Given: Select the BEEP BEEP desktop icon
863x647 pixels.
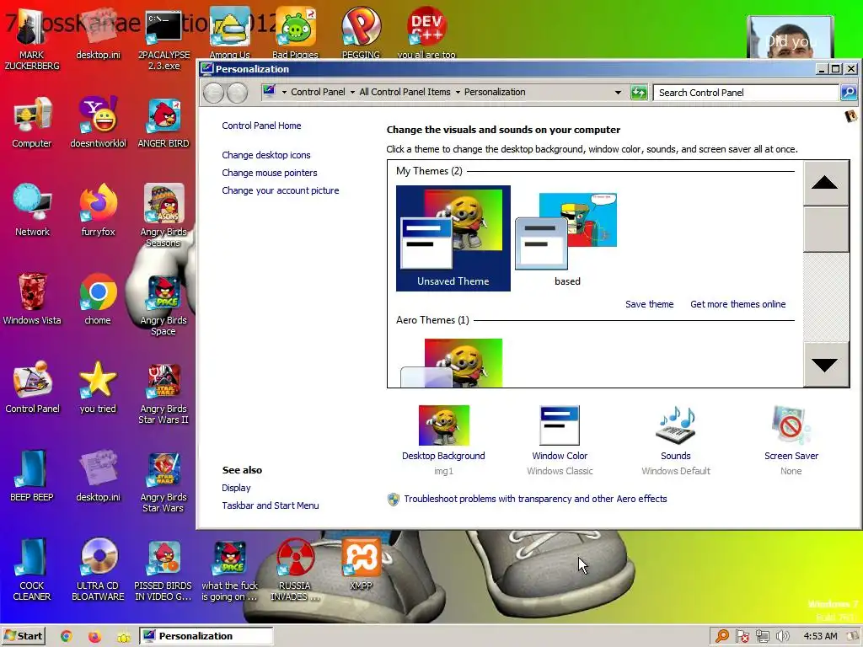Looking at the screenshot, I should pos(32,476).
